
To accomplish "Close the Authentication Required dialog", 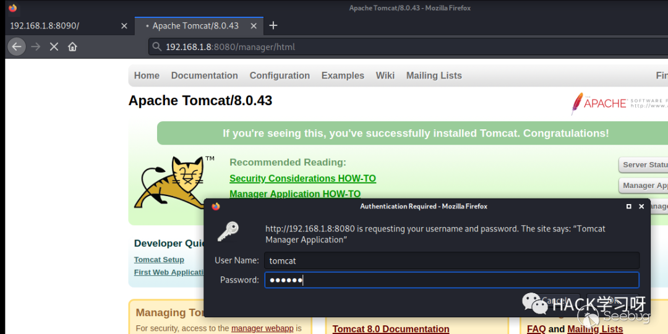I will point(641,206).
